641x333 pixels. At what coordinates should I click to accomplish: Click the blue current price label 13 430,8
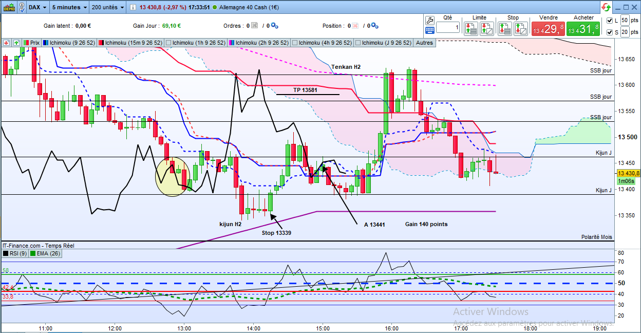pyautogui.click(x=628, y=173)
